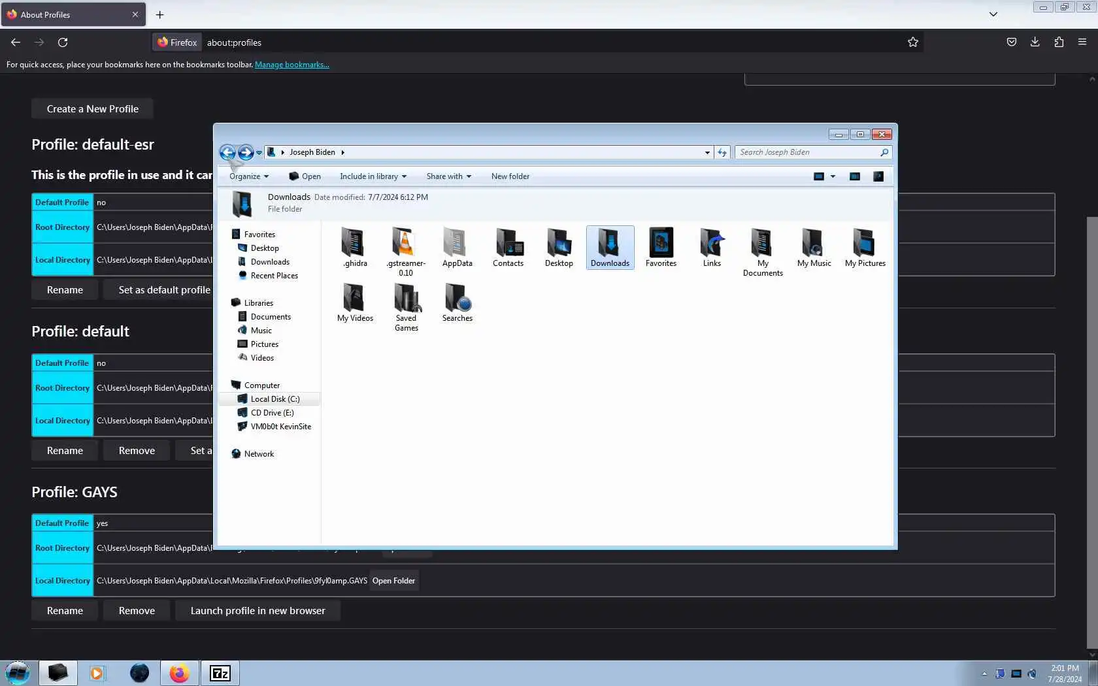Go back in Explorer window
The width and height of the screenshot is (1098, 686).
(x=227, y=152)
